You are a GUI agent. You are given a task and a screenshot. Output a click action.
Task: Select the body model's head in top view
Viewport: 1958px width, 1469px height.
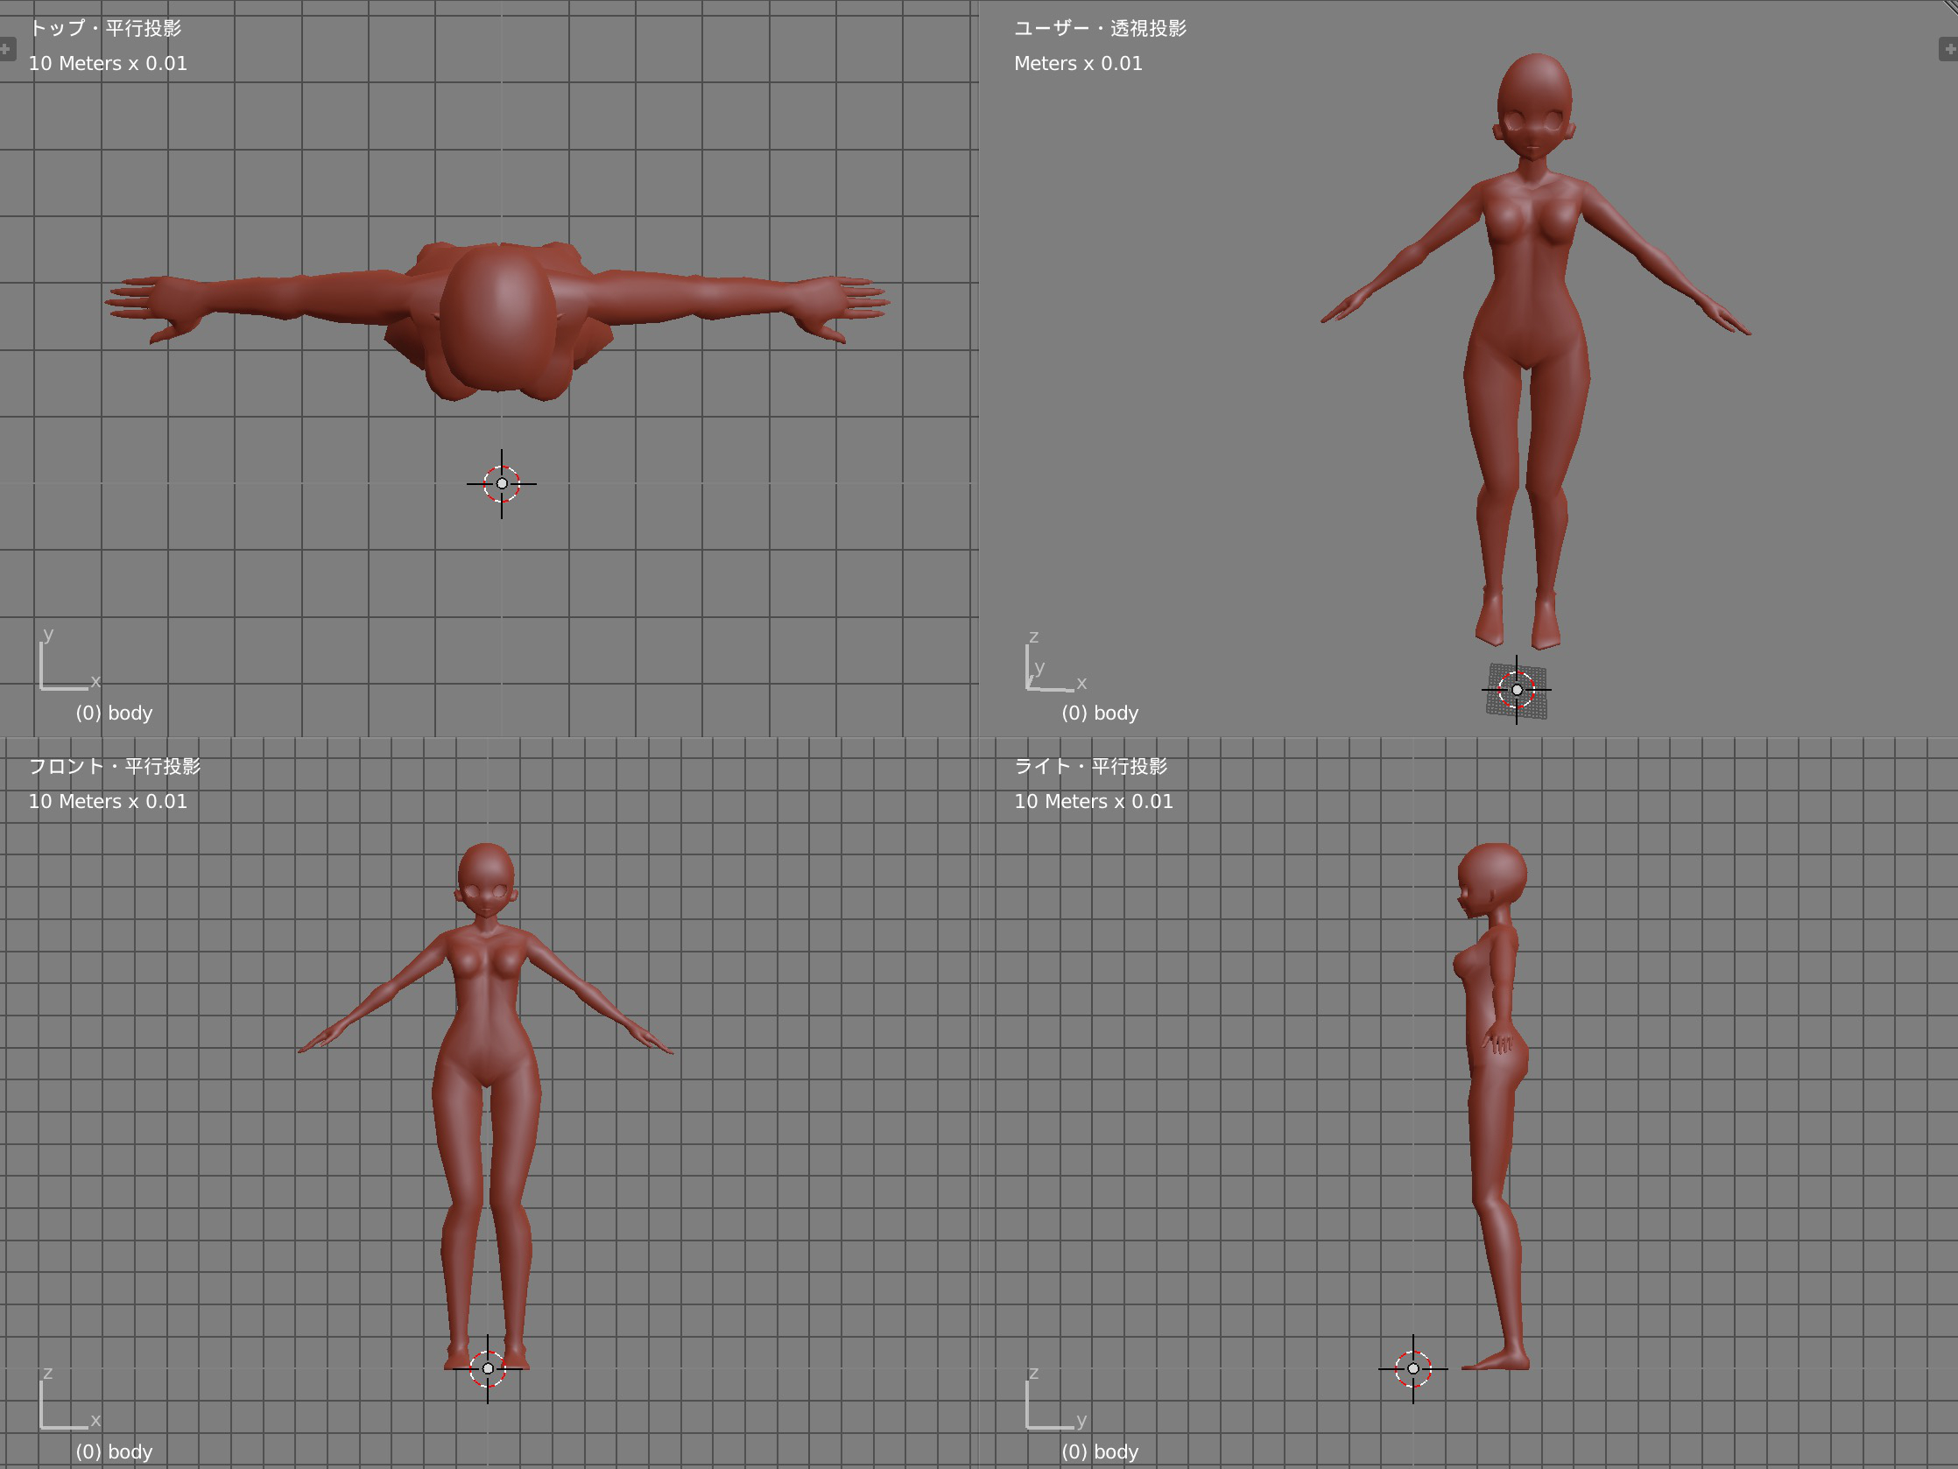point(498,317)
